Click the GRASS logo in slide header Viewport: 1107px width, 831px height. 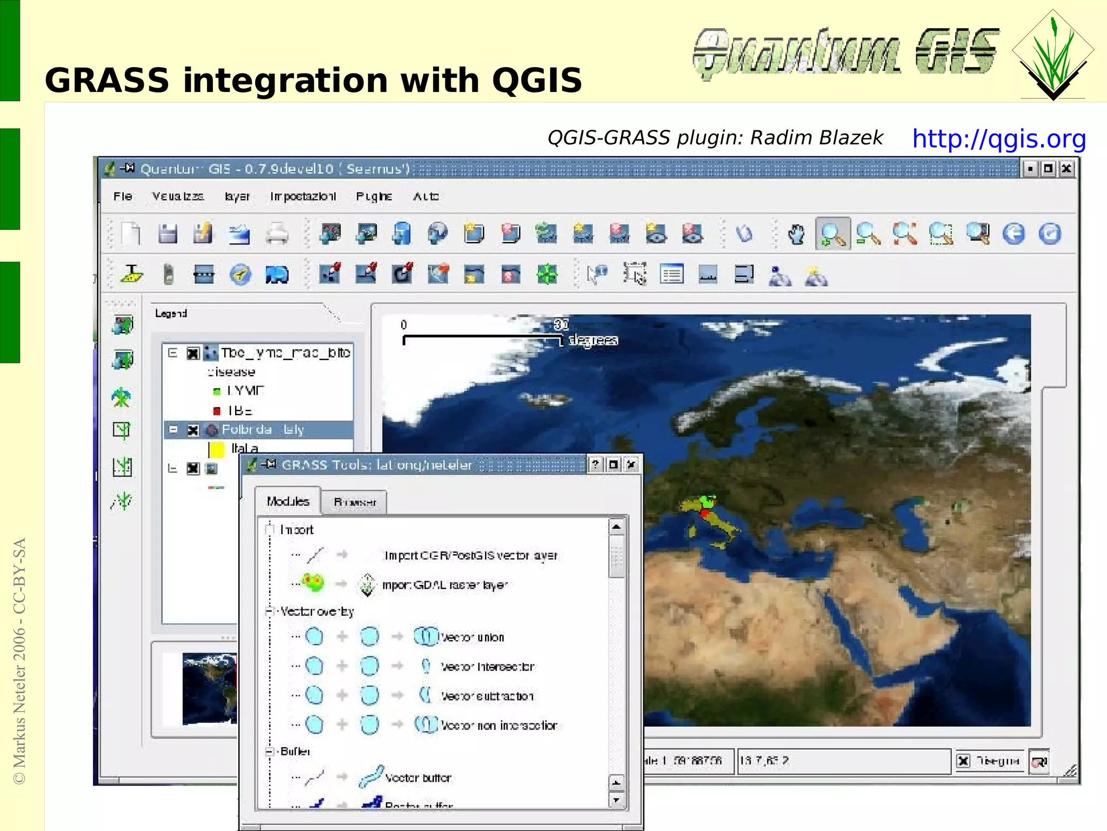click(1053, 55)
